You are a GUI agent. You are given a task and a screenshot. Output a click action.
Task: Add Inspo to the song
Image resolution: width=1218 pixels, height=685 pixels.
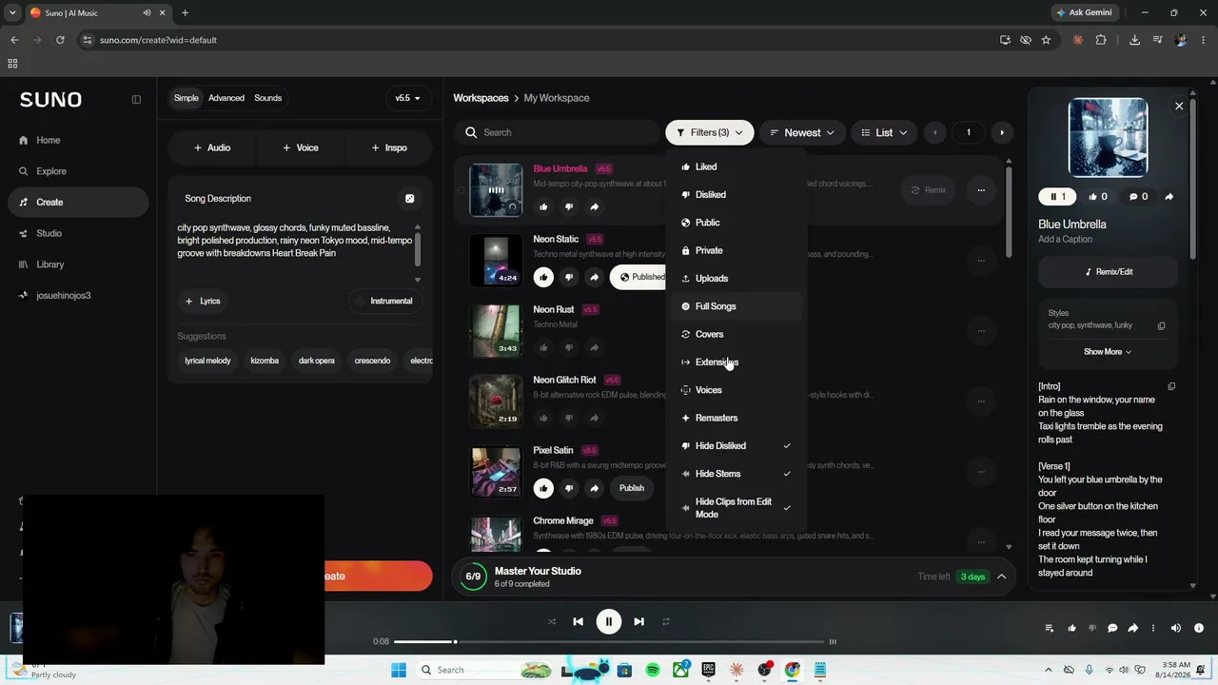[389, 147]
